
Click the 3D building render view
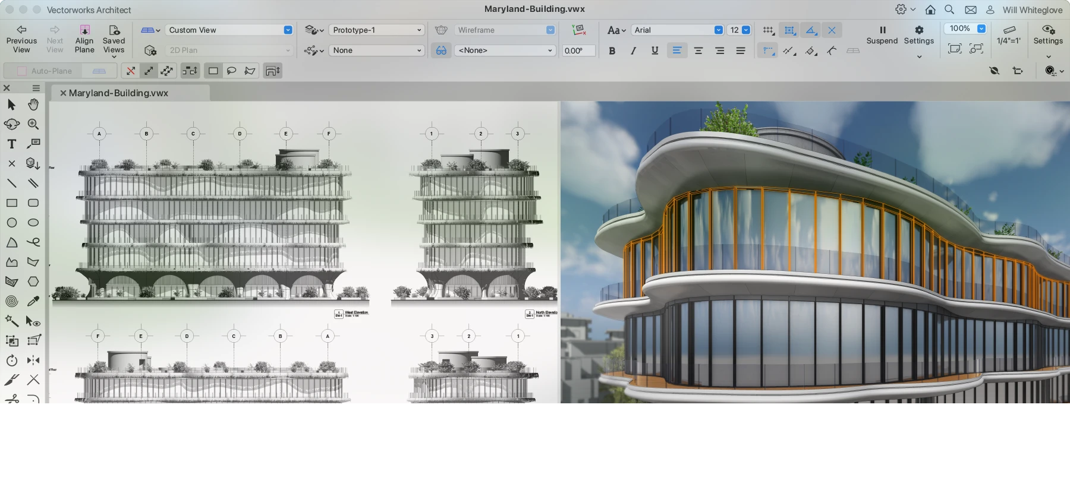(815, 252)
